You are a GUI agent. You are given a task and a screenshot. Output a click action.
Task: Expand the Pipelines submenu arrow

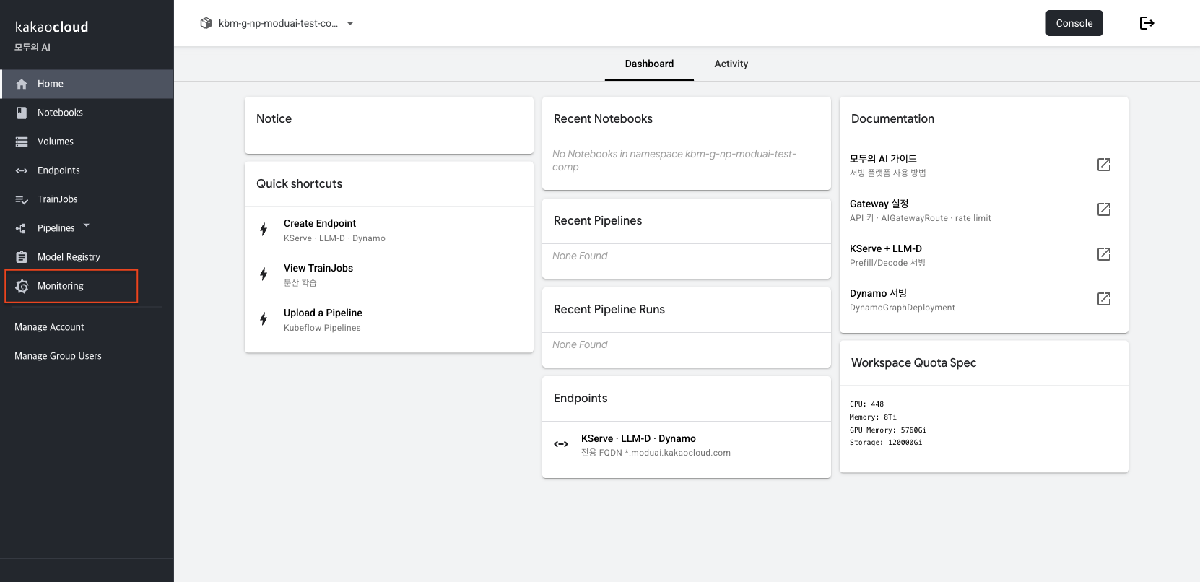coord(87,225)
